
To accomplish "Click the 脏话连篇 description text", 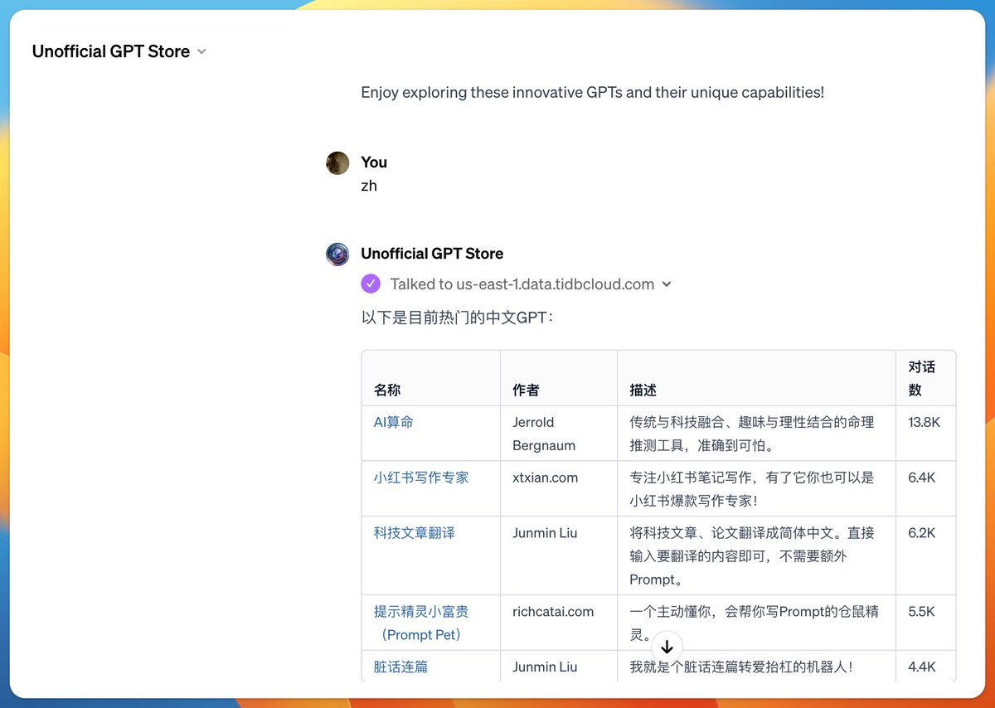I will click(741, 667).
